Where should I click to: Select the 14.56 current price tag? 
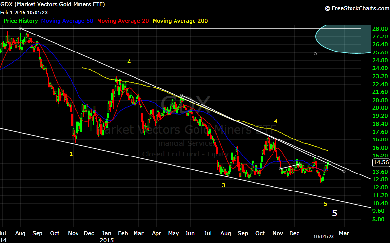pyautogui.click(x=379, y=163)
